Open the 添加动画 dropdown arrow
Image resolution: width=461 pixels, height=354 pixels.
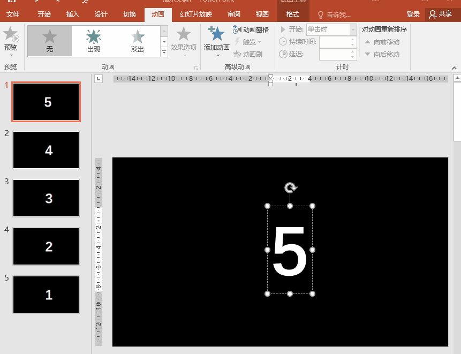(218, 56)
